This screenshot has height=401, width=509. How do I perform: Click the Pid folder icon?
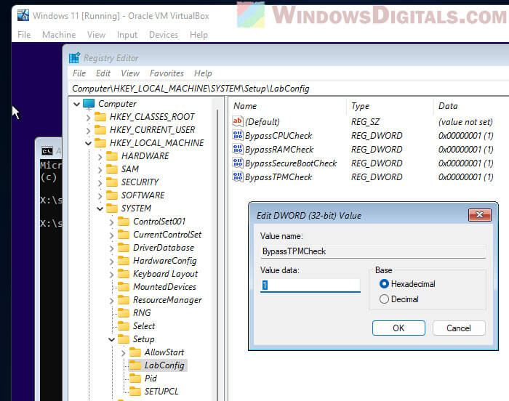tap(135, 378)
